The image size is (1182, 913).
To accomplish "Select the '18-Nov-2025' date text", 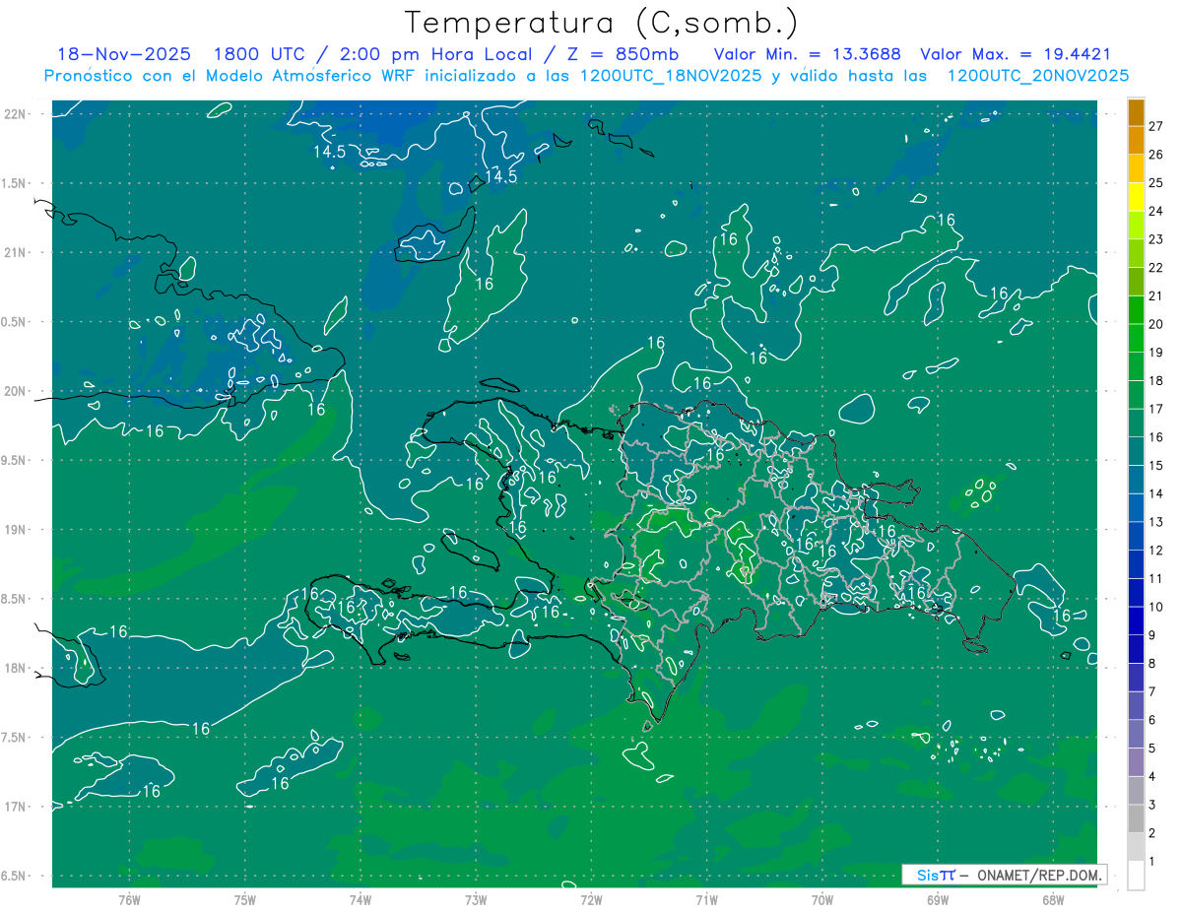I will point(124,55).
